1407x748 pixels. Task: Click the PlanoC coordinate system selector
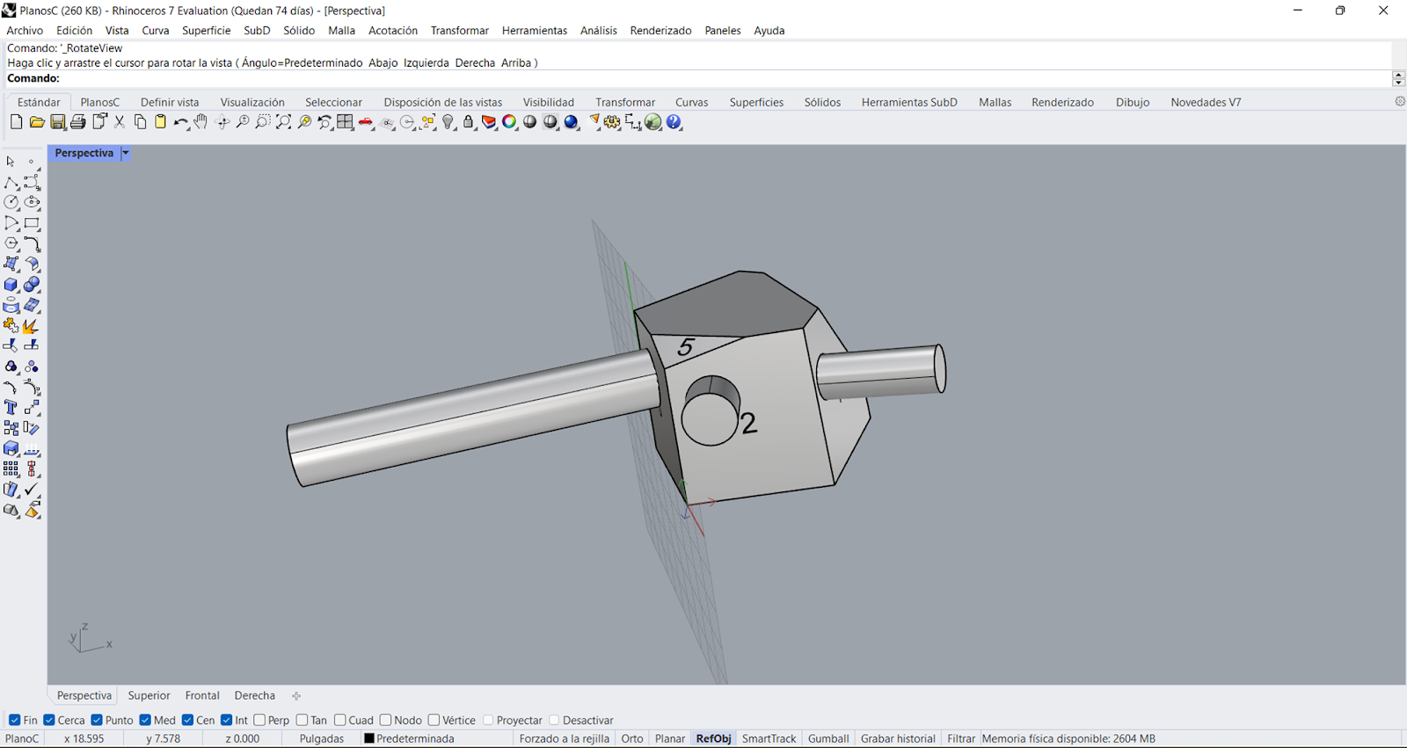[x=23, y=738]
